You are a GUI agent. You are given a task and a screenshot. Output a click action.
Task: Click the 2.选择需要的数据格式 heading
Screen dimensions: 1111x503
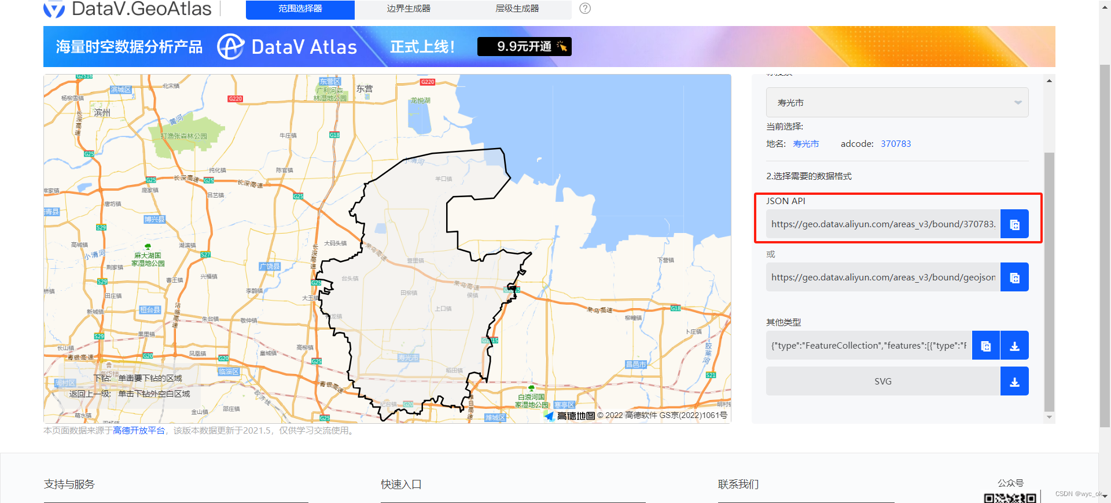pyautogui.click(x=809, y=176)
